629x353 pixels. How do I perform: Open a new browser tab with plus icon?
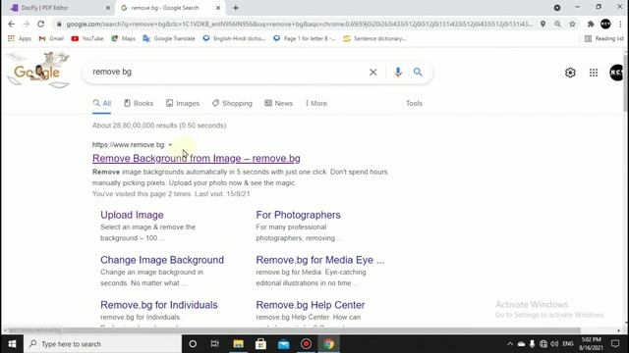(236, 8)
